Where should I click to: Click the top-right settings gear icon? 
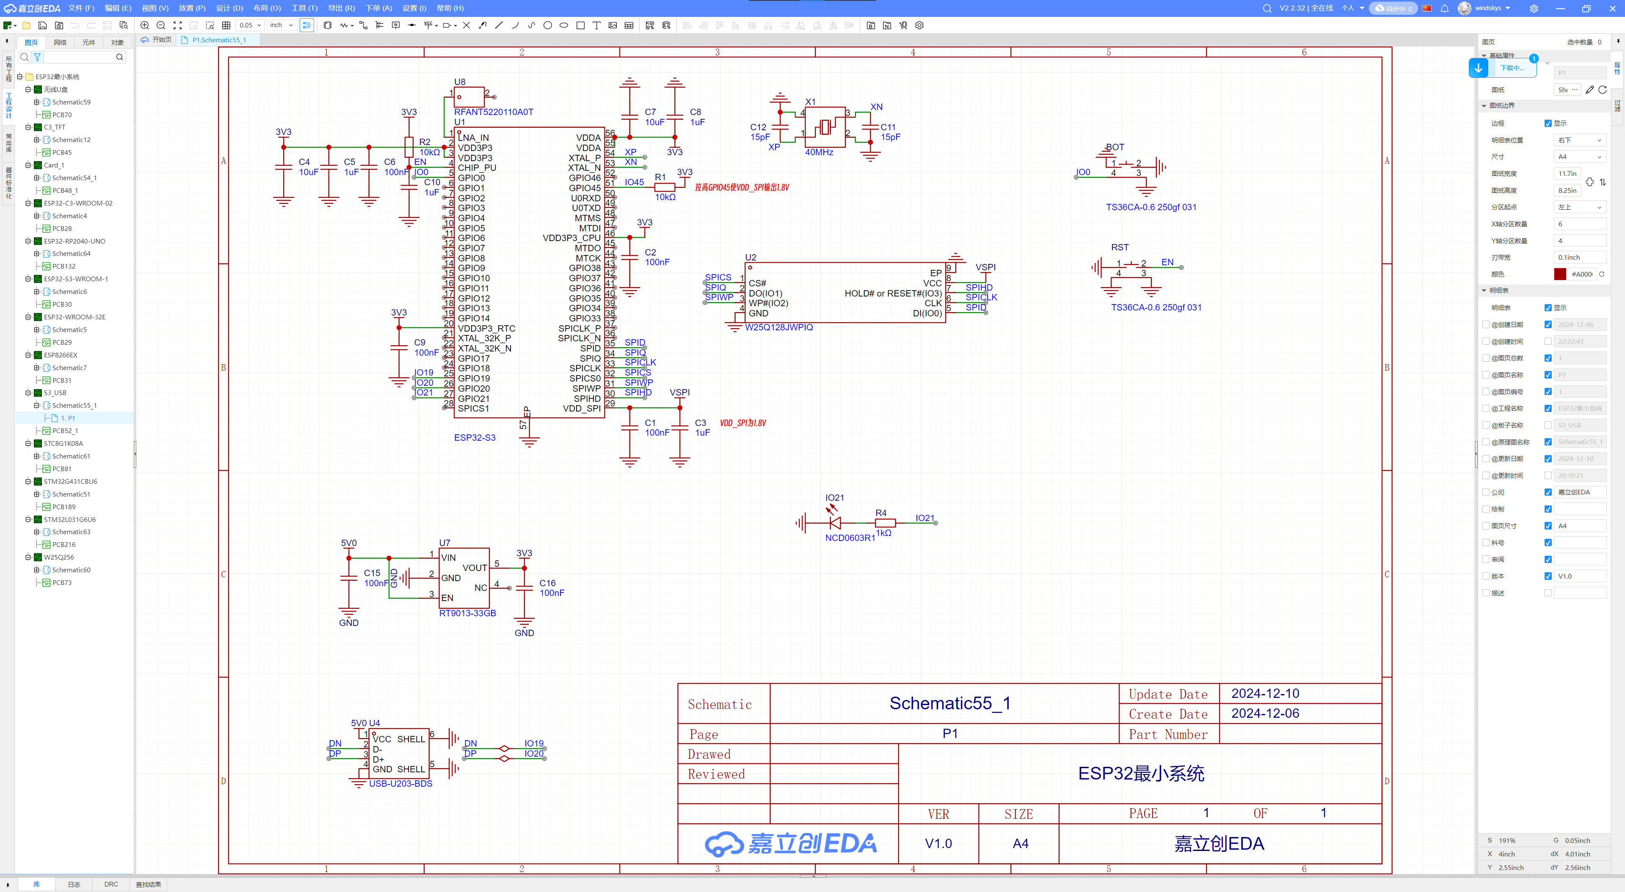pyautogui.click(x=1534, y=8)
